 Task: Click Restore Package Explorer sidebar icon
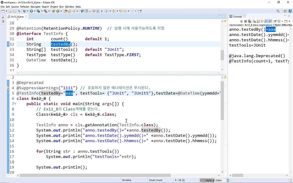point(3,18)
